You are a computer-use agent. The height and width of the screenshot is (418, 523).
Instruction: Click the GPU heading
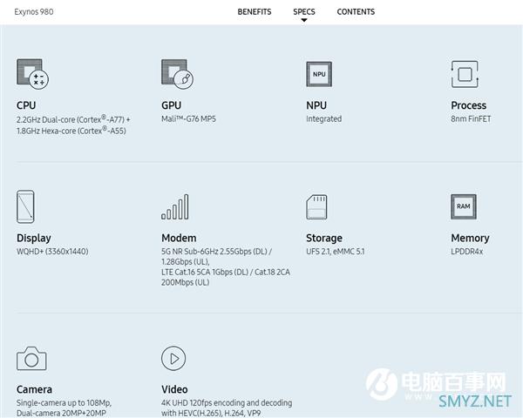coord(171,105)
